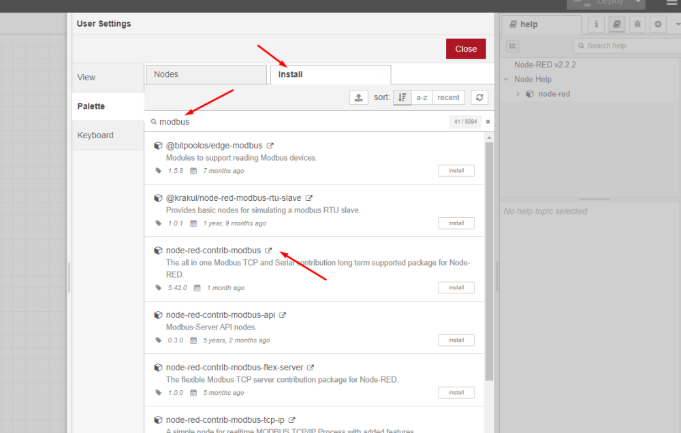Image resolution: width=681 pixels, height=433 pixels.
Task: Click version tag icon beside 5.42.0
Action: (x=159, y=287)
